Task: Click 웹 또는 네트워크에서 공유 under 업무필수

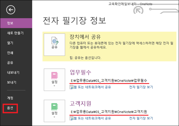Action: click(92, 87)
